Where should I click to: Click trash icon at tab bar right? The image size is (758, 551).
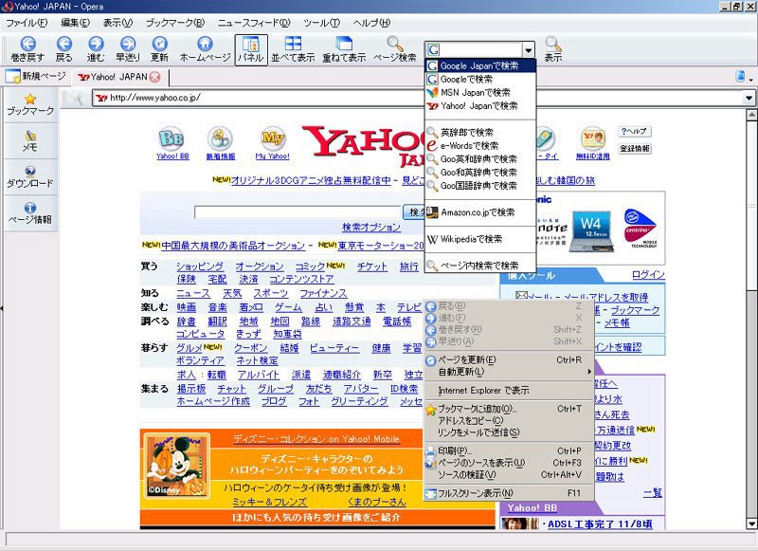point(740,77)
